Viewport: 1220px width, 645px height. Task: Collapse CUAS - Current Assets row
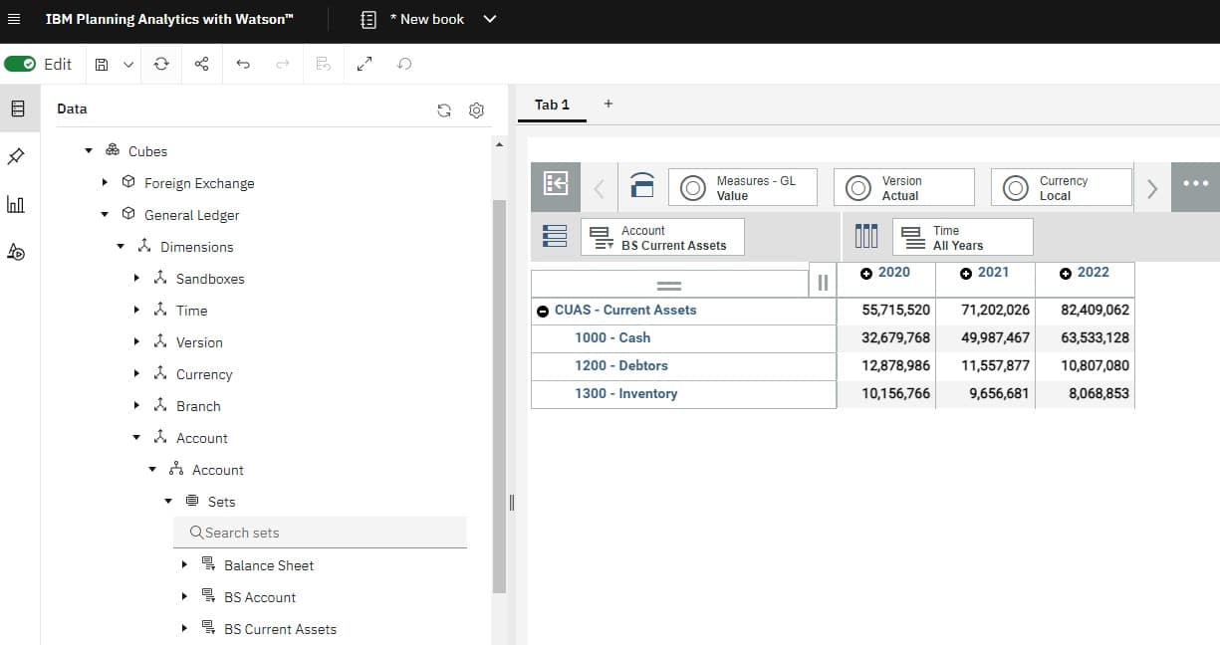coord(543,311)
